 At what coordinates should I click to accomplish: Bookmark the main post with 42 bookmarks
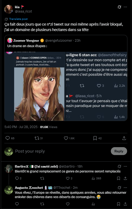(95, 138)
